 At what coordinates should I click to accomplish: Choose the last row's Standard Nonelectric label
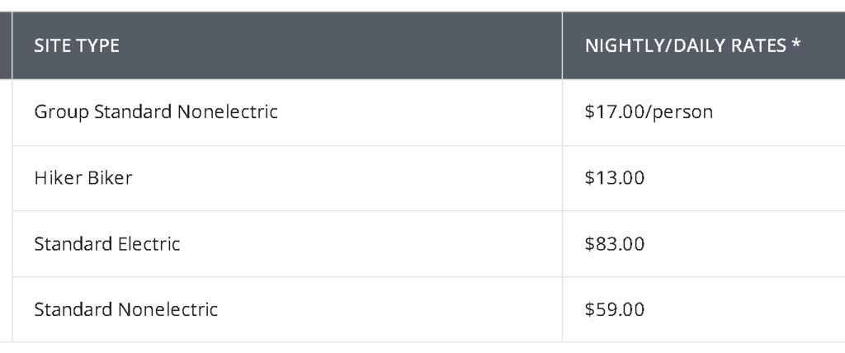(x=125, y=309)
